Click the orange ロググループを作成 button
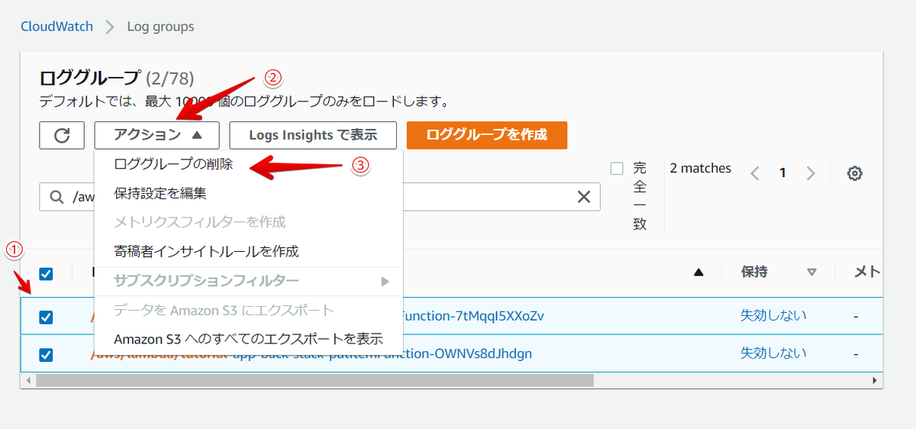Screen dimensions: 916x429 click(487, 135)
